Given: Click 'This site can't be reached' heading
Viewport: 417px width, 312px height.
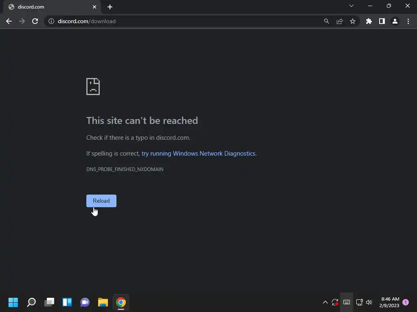Looking at the screenshot, I should pyautogui.click(x=142, y=121).
